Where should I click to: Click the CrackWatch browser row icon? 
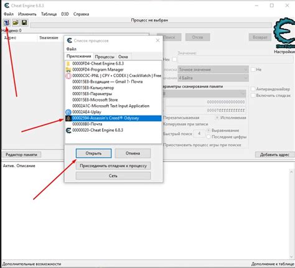click(68, 76)
